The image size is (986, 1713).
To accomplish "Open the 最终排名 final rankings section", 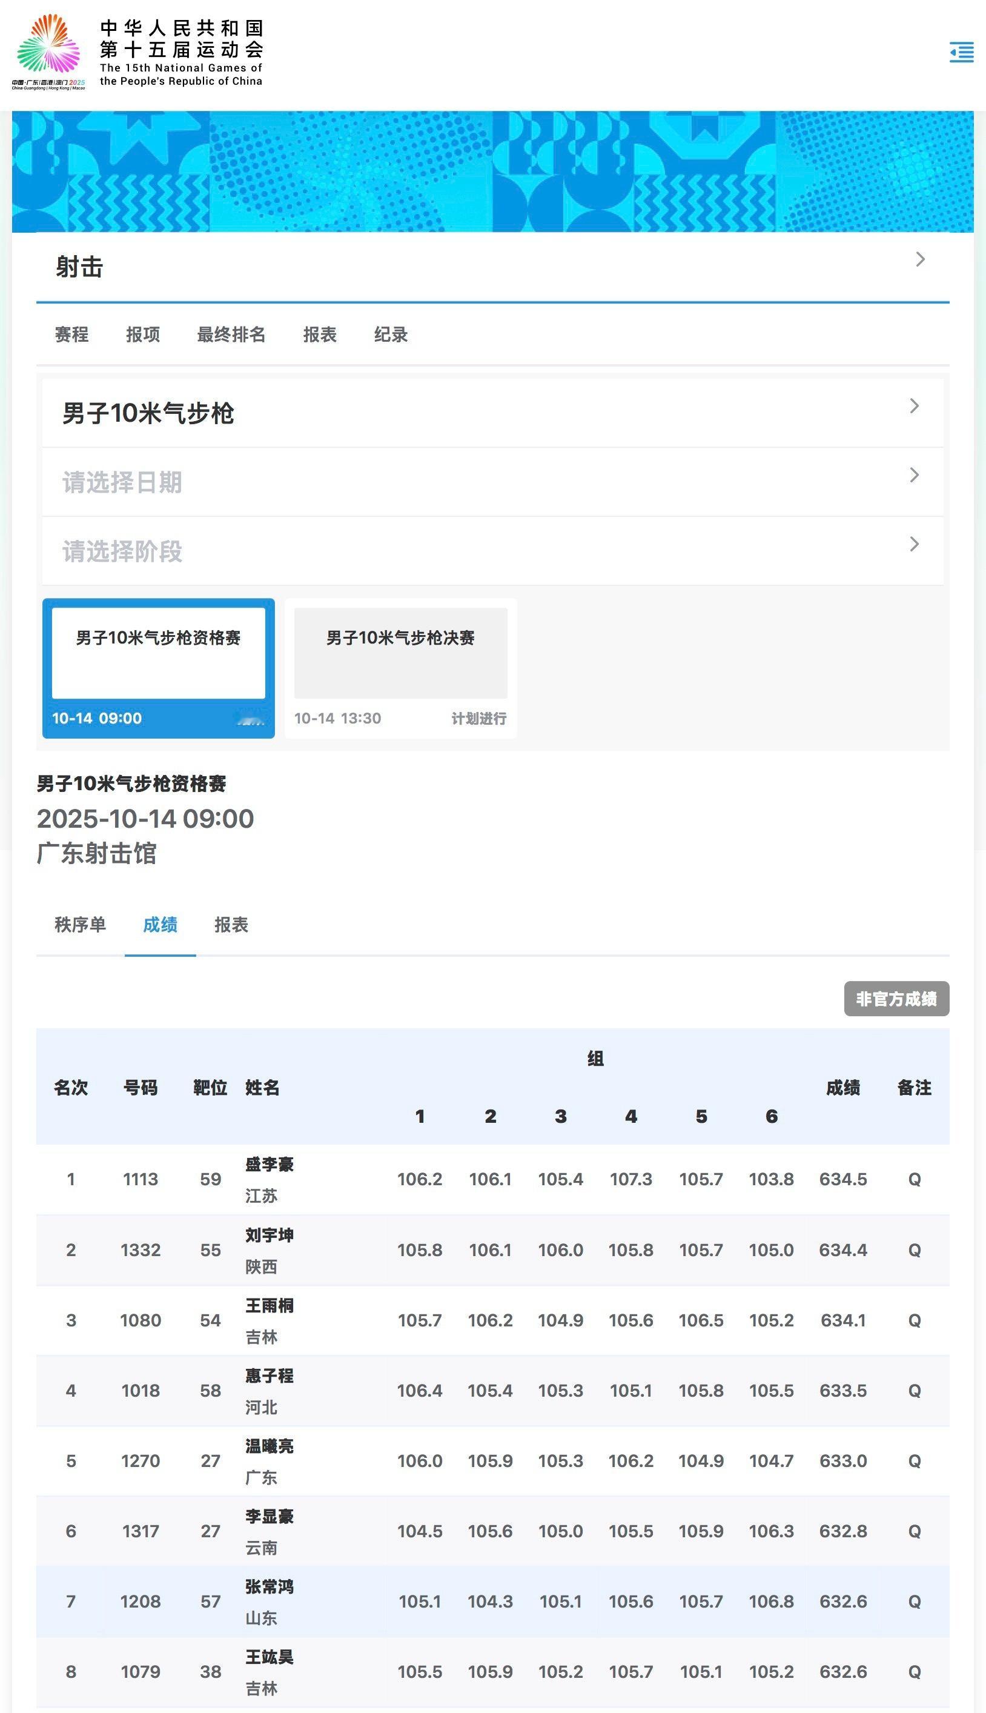I will 231,334.
